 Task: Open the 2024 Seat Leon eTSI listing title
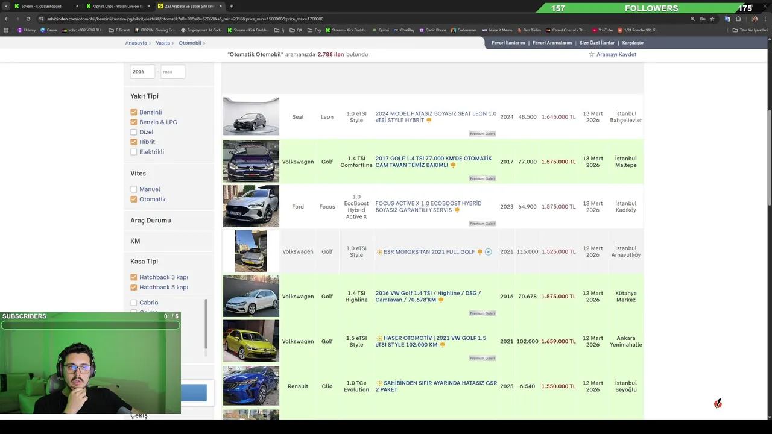pos(435,117)
